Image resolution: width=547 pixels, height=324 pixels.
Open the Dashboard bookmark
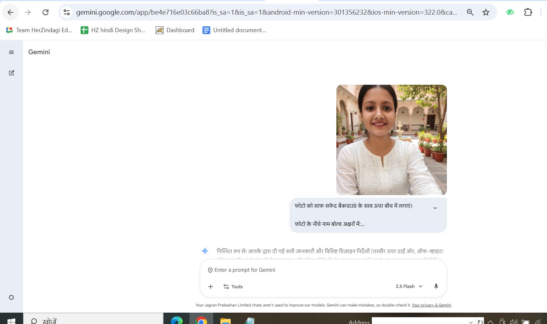tap(175, 30)
